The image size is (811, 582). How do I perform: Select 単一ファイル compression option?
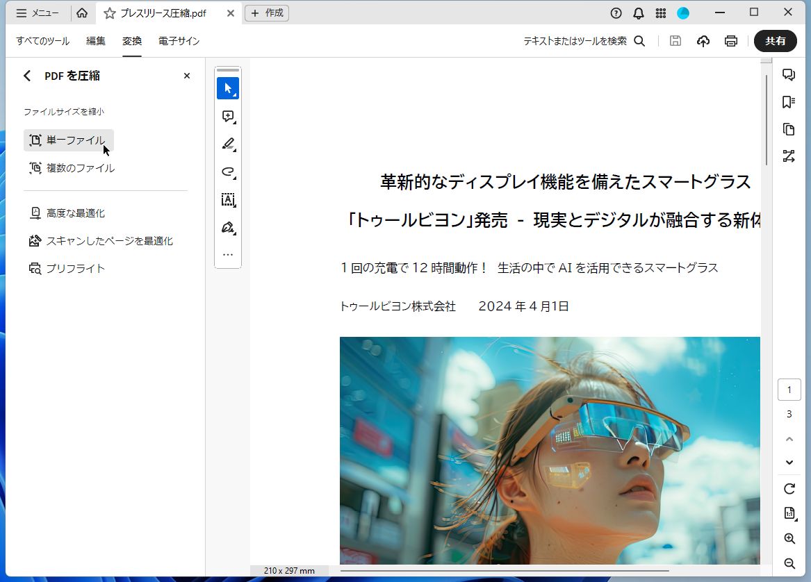coord(68,140)
